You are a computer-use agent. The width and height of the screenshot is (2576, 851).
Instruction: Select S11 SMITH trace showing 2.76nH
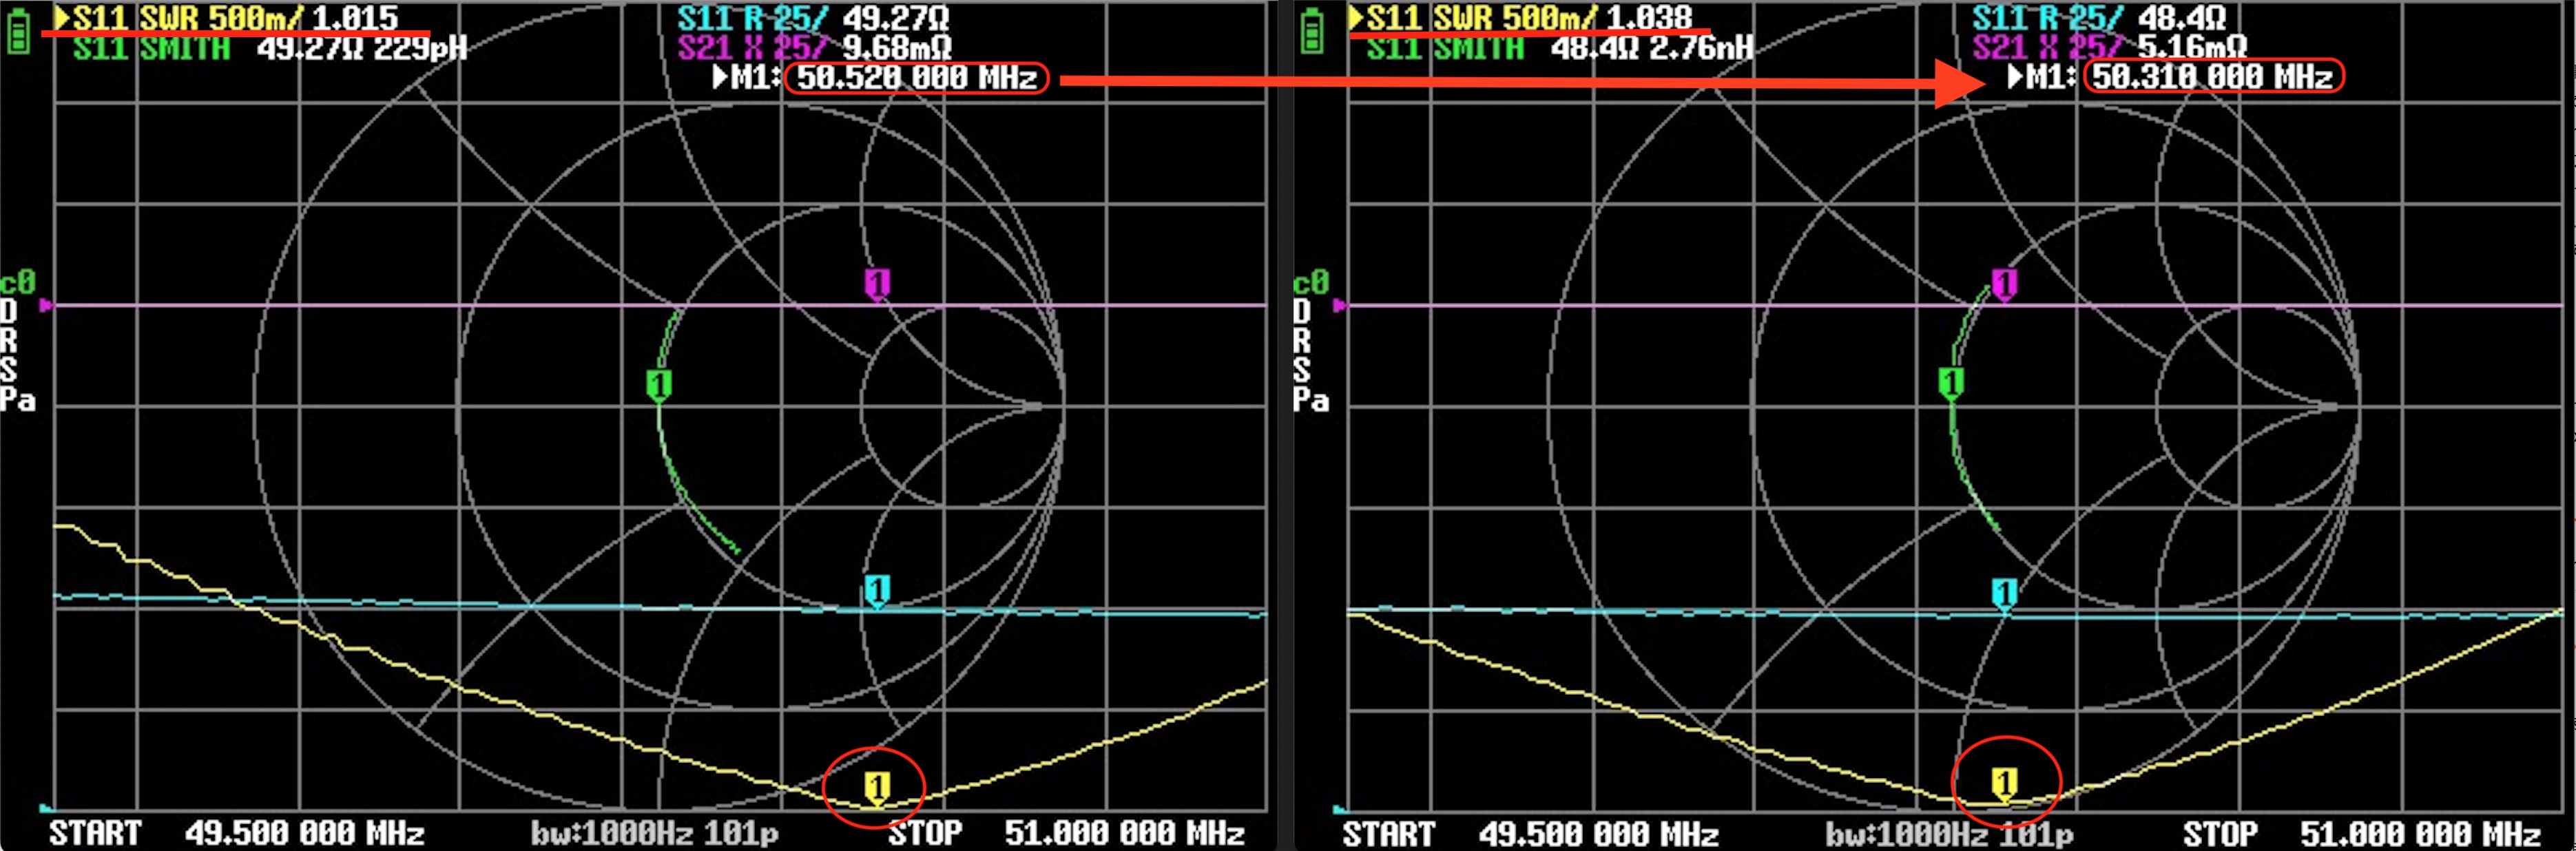click(1561, 48)
